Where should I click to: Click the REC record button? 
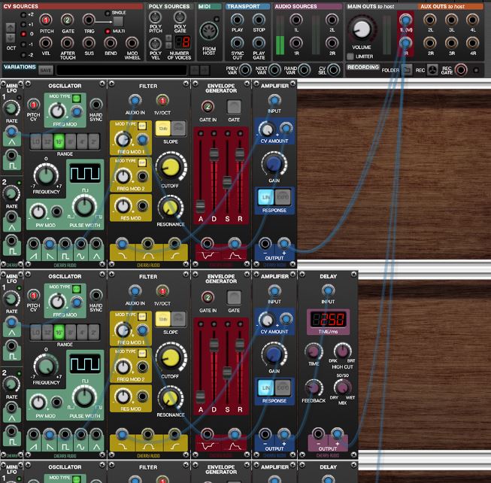432,70
